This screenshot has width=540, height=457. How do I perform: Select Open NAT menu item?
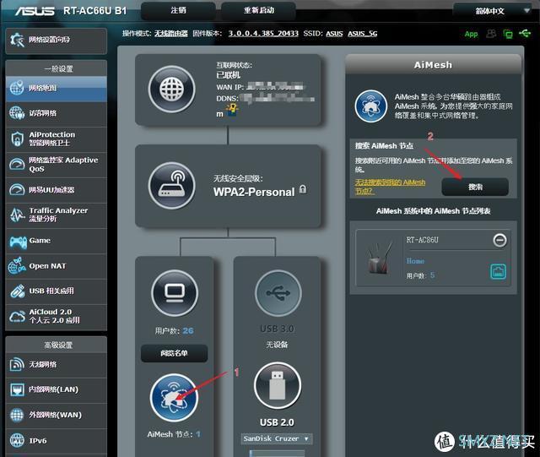[57, 266]
